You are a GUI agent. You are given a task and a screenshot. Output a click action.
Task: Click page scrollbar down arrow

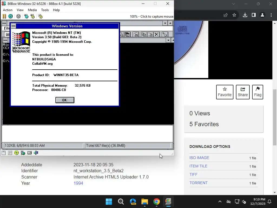[275, 193]
